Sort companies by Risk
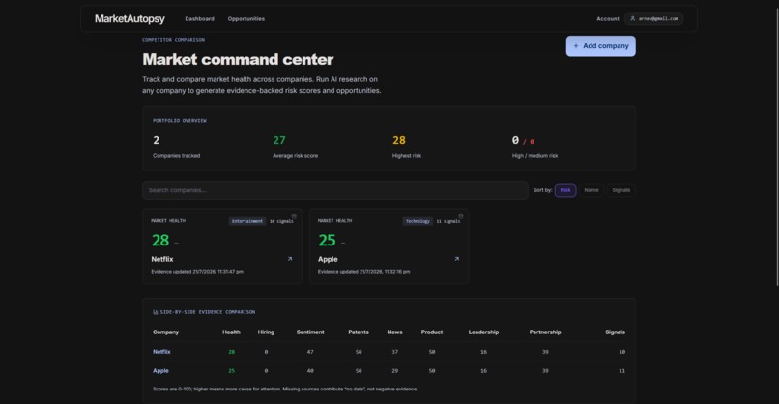Image resolution: width=779 pixels, height=404 pixels. (565, 190)
